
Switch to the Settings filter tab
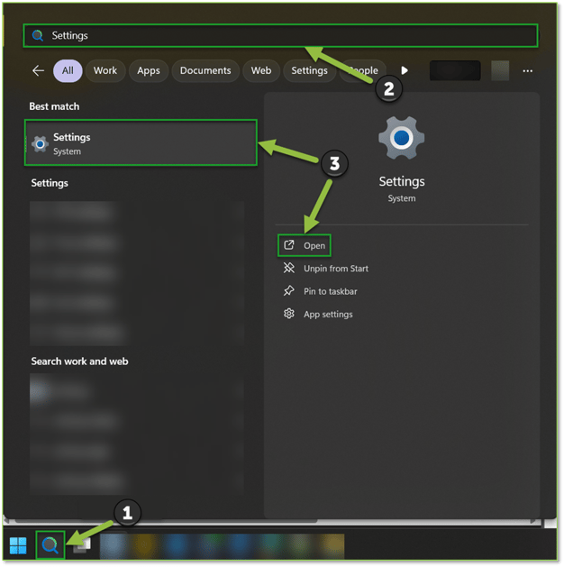(309, 70)
